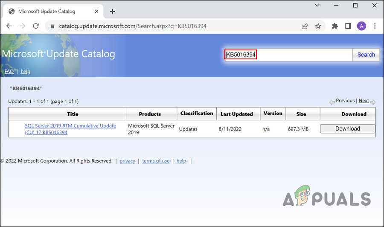Sort by the Classification column header

[x=197, y=113]
